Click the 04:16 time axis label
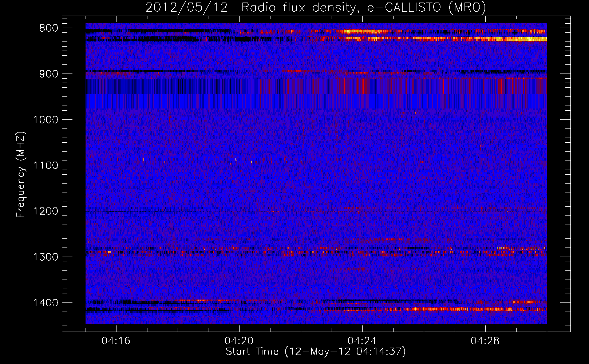Image resolution: width=589 pixels, height=364 pixels. coord(116,341)
